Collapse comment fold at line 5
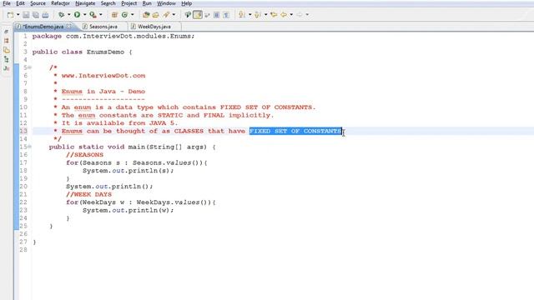 [30, 67]
